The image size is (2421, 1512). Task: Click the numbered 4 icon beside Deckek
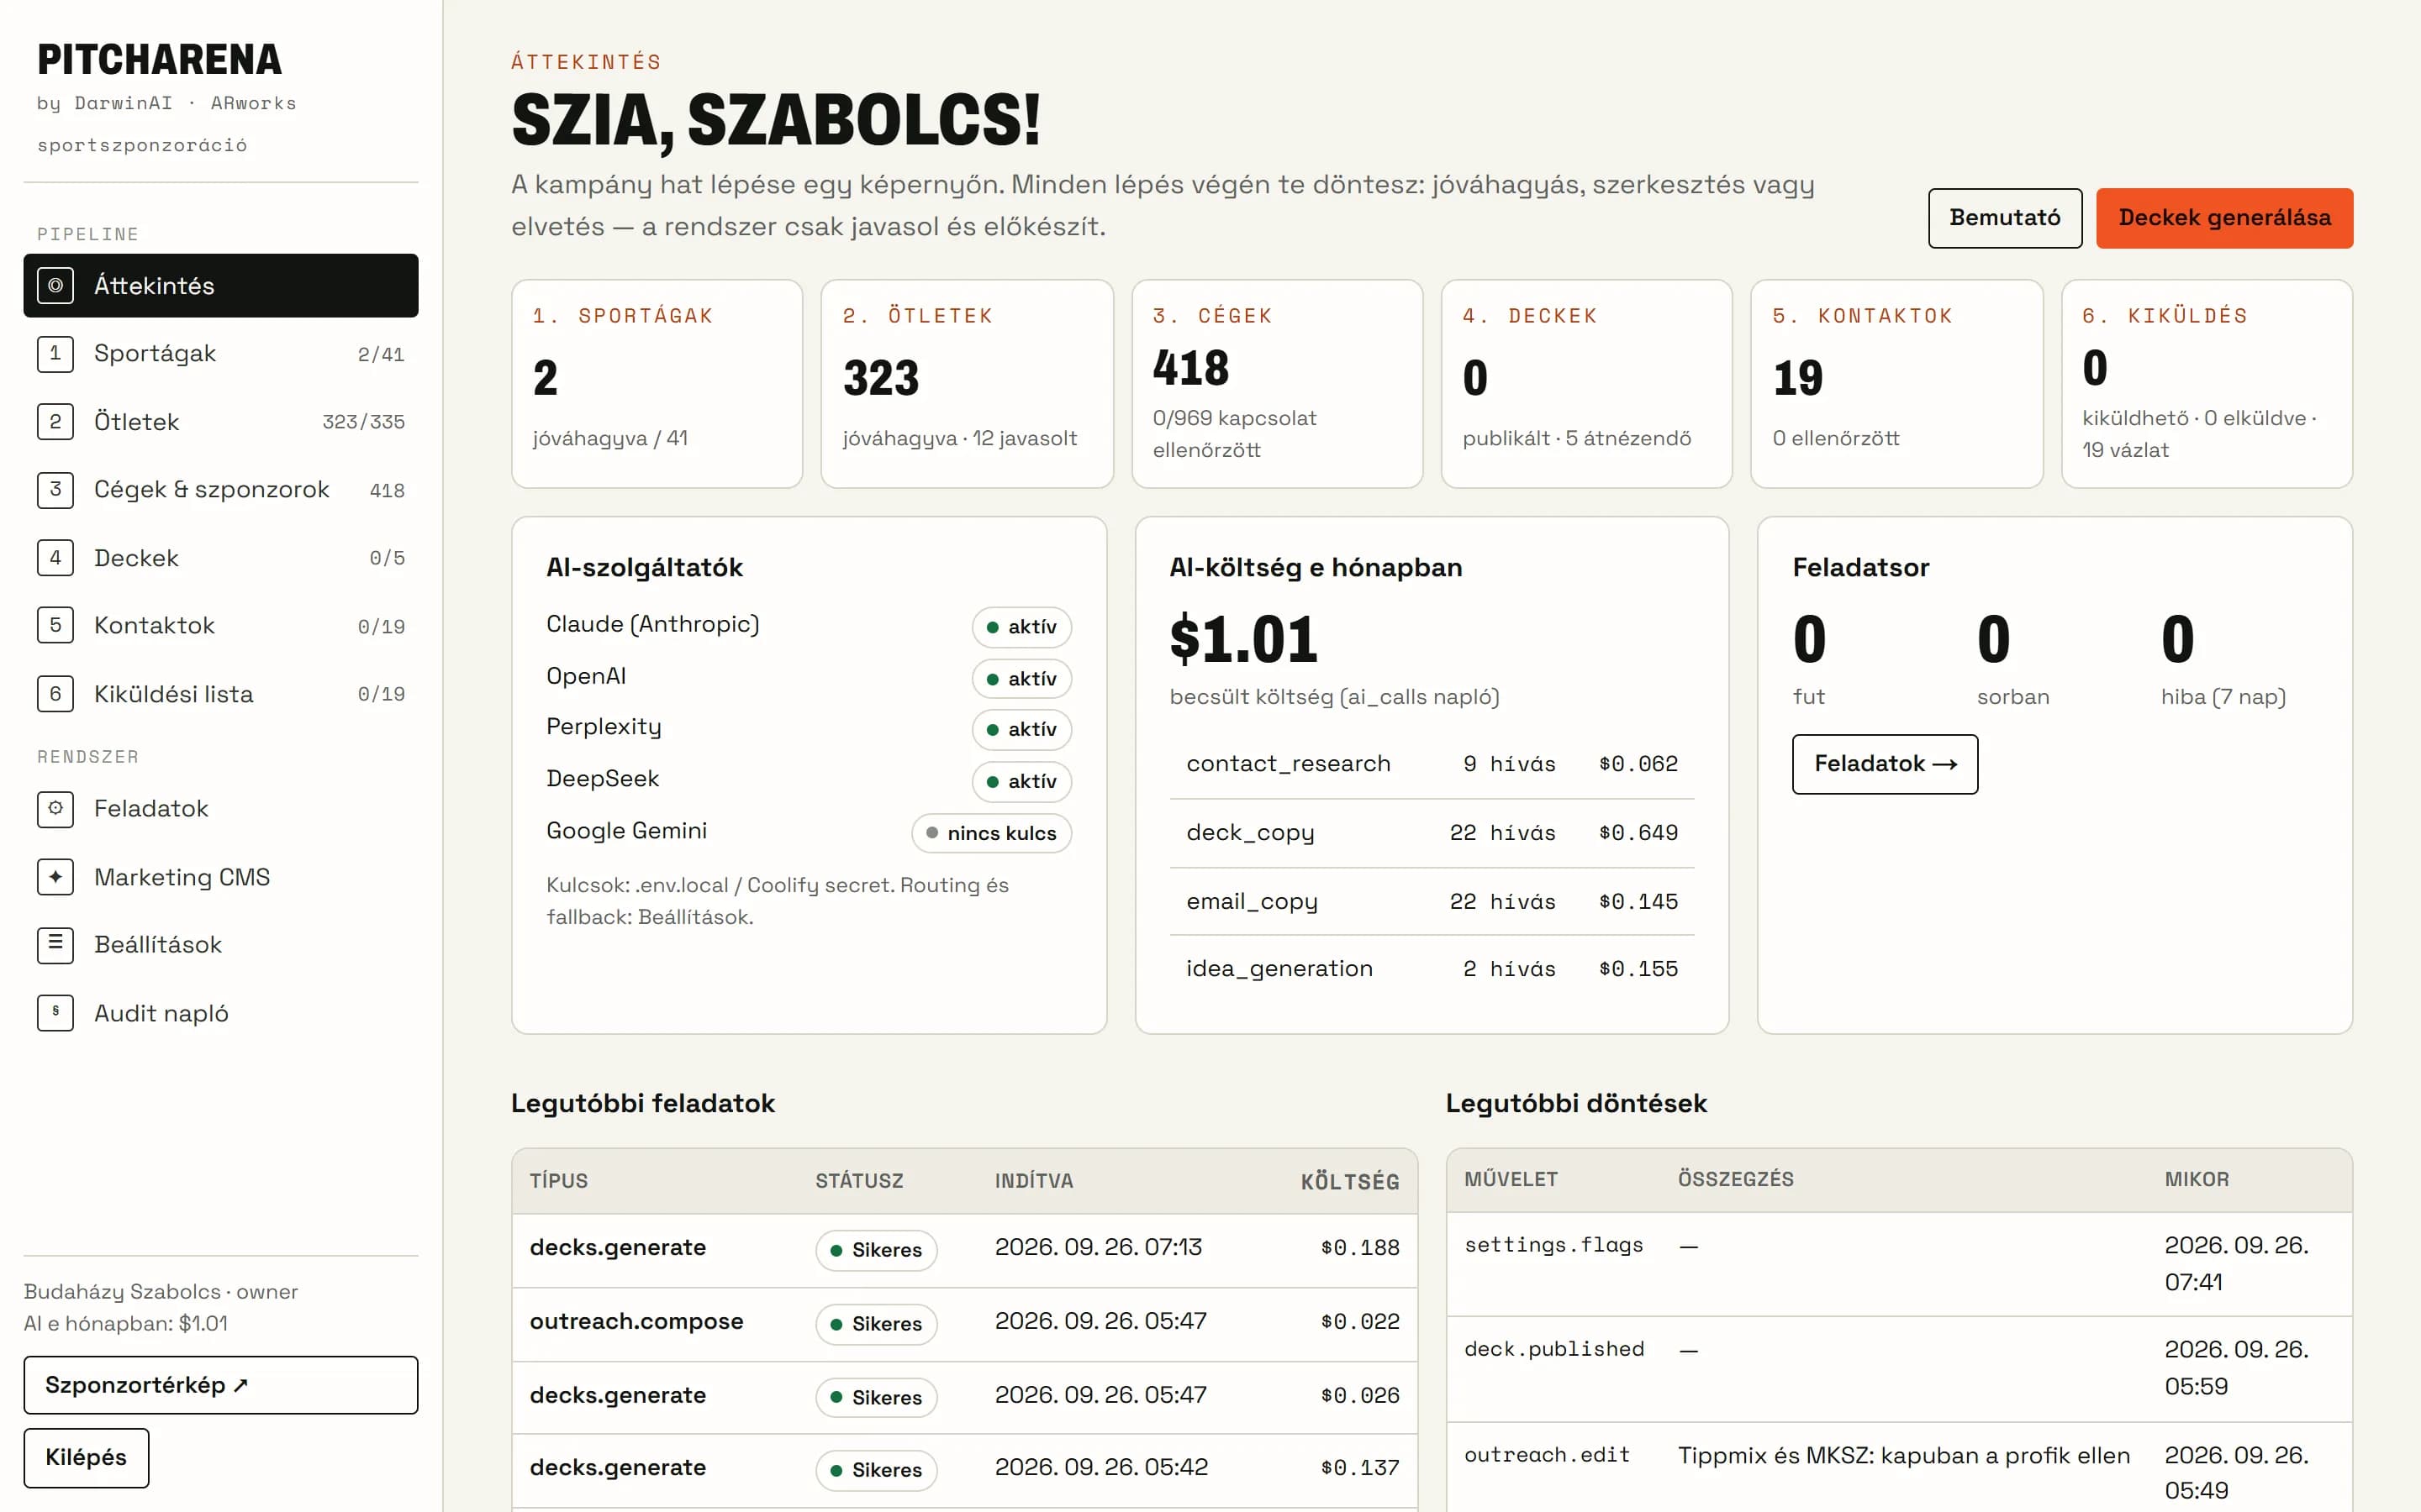click(55, 558)
